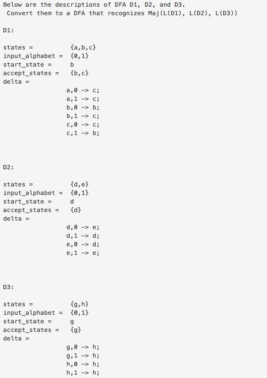Click the text Maj(L(D1), L(D2), L(D3))

point(193,13)
